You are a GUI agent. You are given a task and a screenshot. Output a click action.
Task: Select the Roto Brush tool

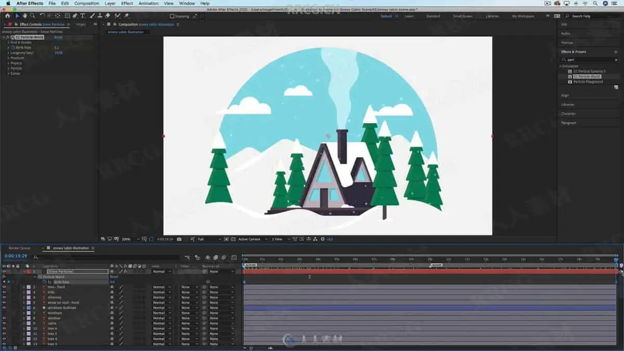click(118, 16)
